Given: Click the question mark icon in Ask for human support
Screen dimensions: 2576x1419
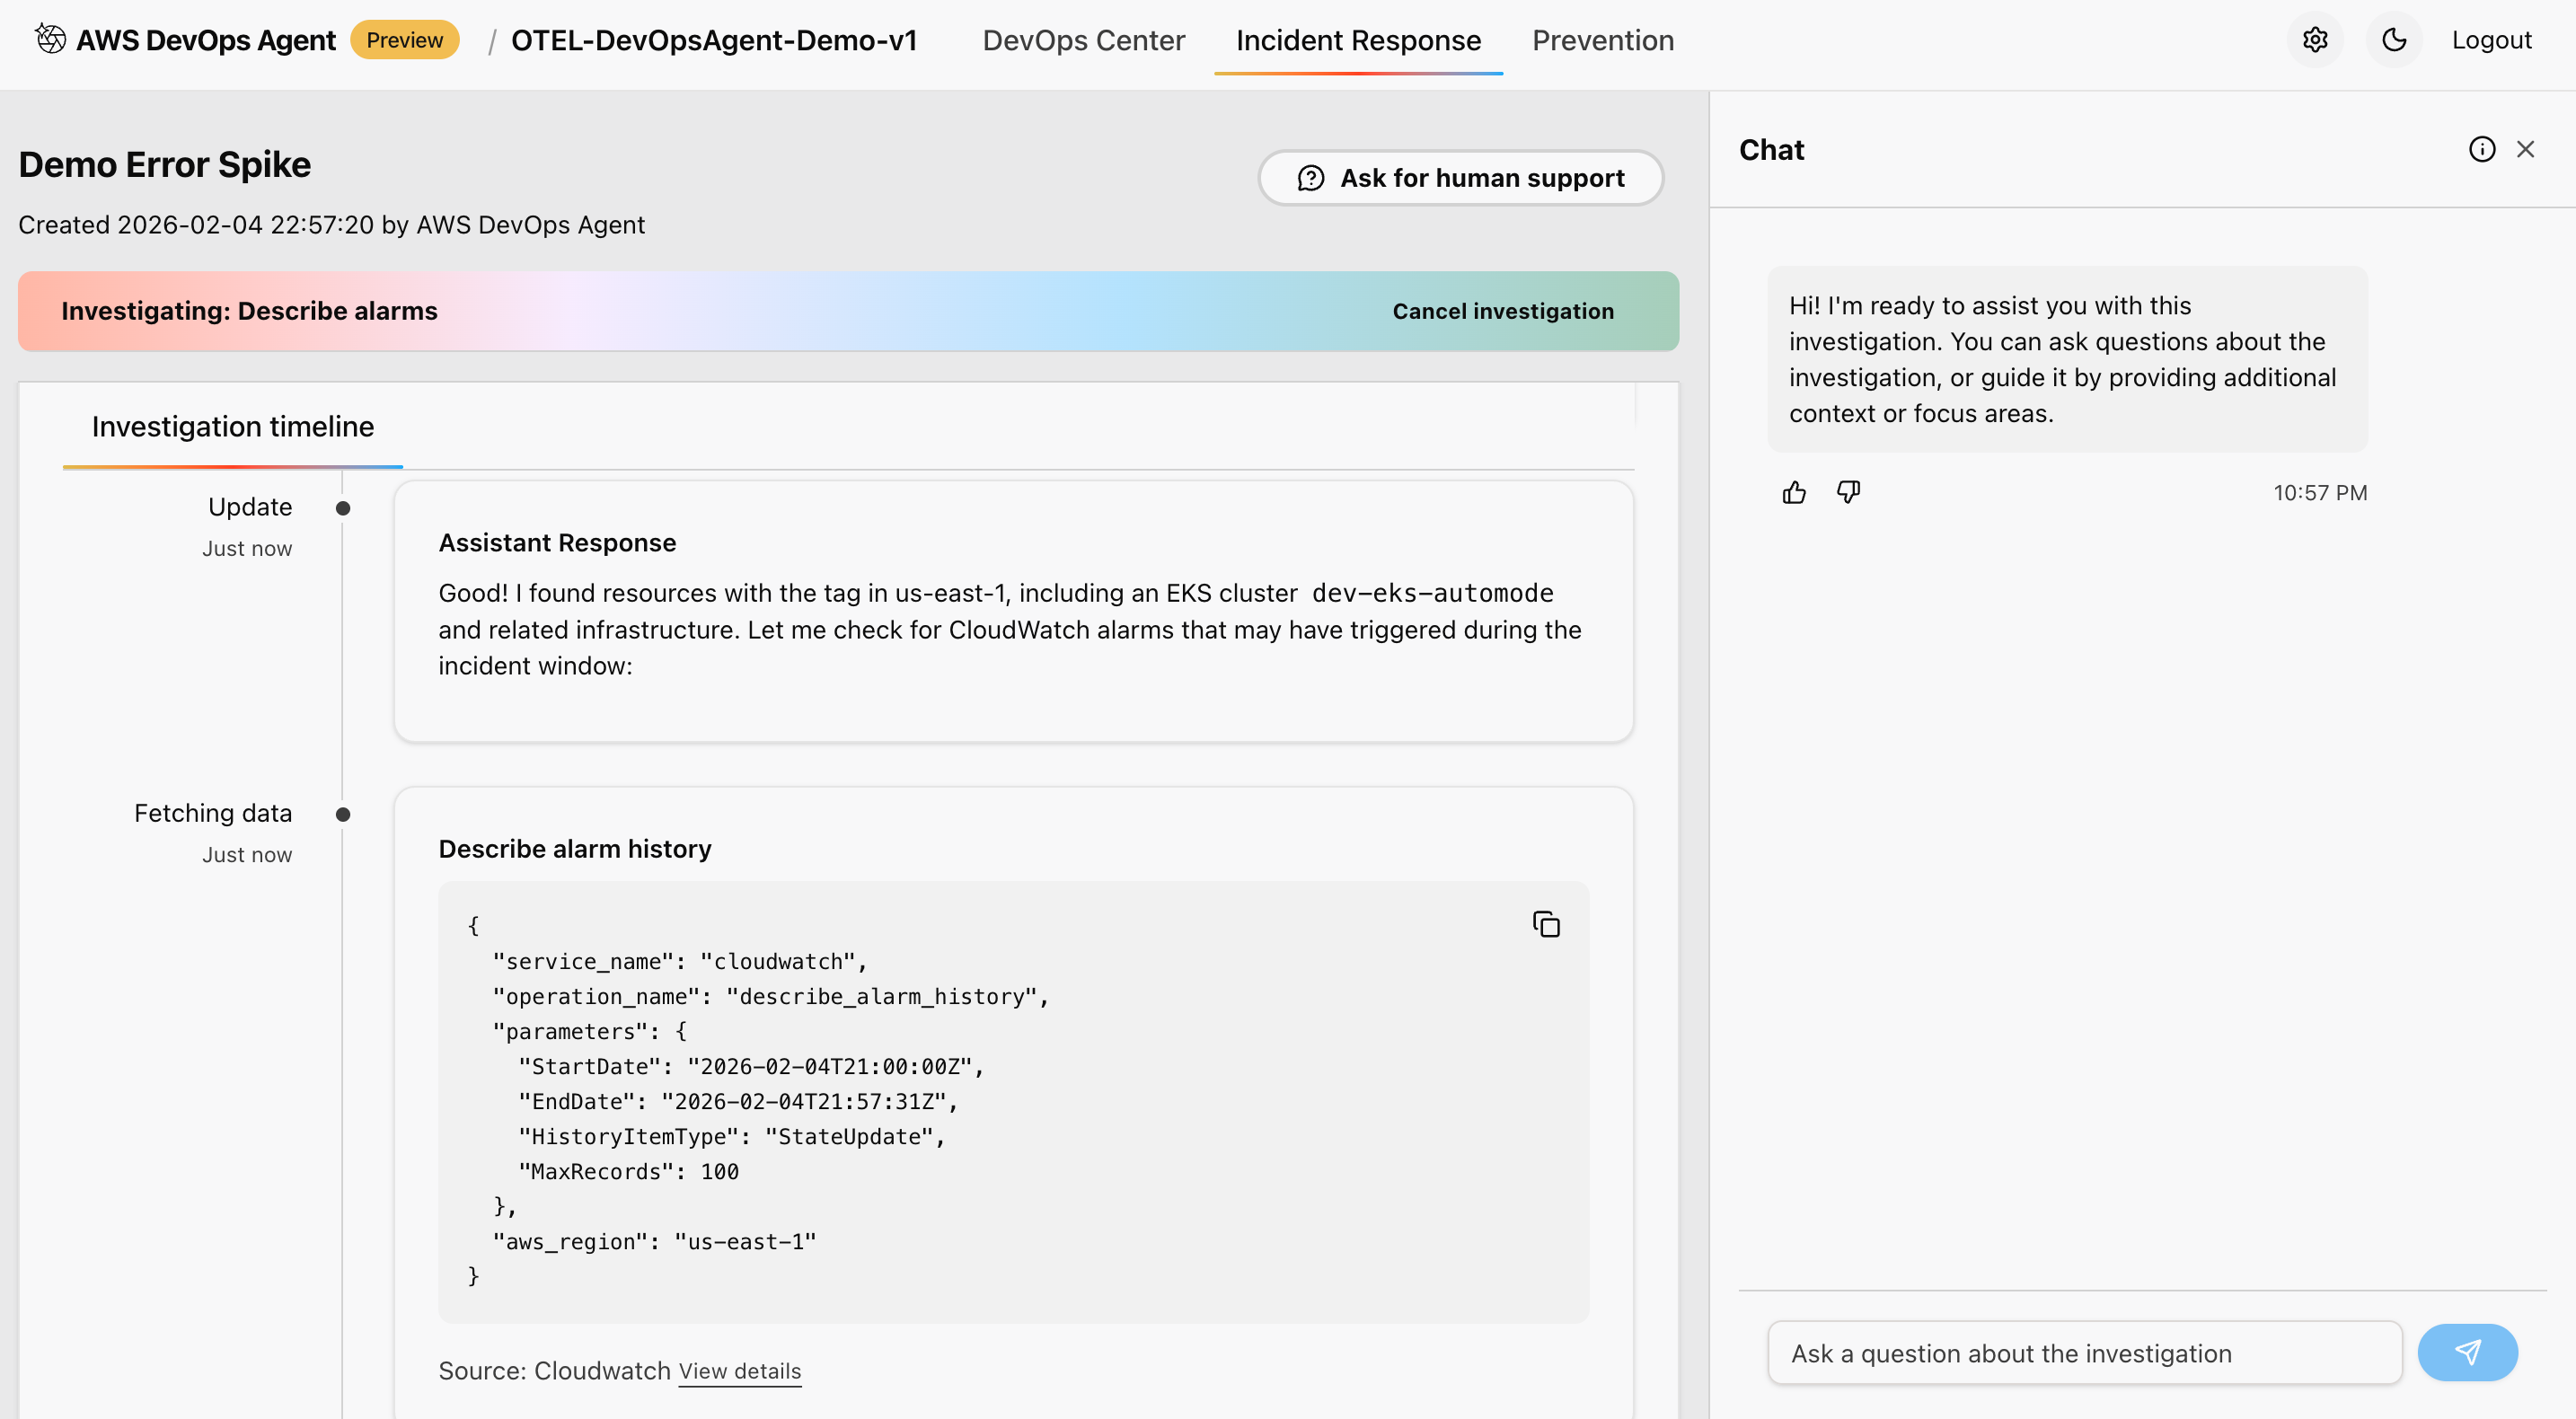Looking at the screenshot, I should pyautogui.click(x=1310, y=178).
